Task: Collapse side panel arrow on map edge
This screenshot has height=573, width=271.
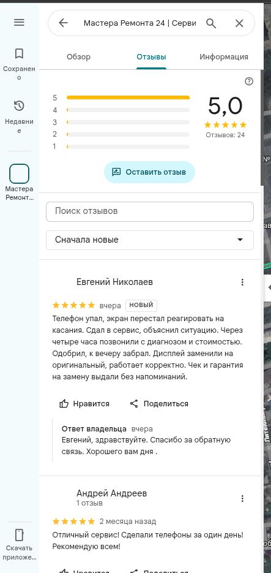Action: [269, 287]
